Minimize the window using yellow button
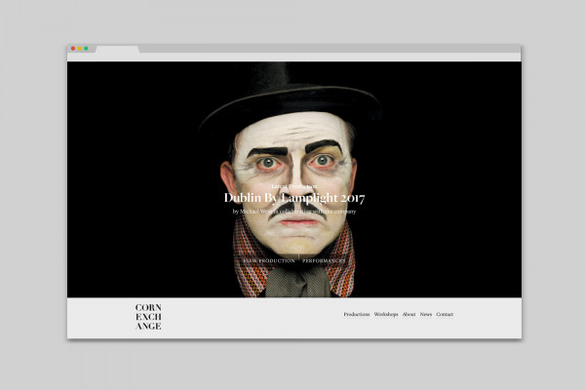Screen dimensions: 585x390 pyautogui.click(x=79, y=48)
